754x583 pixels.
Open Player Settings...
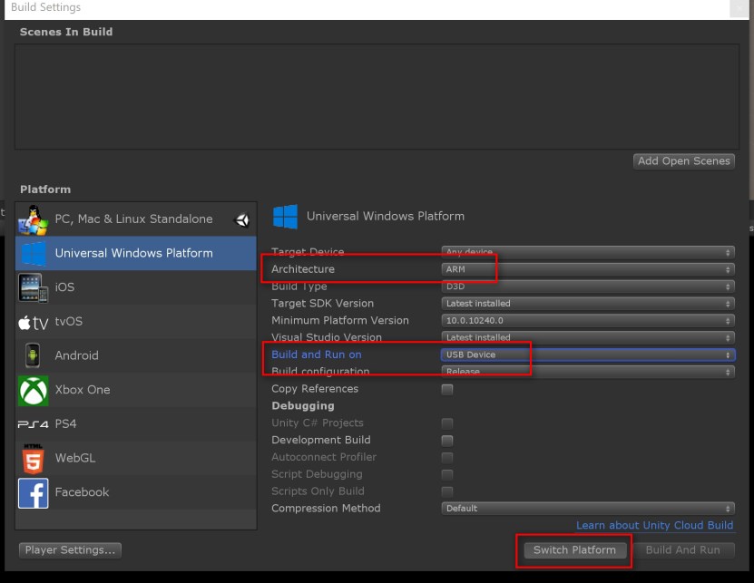coord(70,550)
